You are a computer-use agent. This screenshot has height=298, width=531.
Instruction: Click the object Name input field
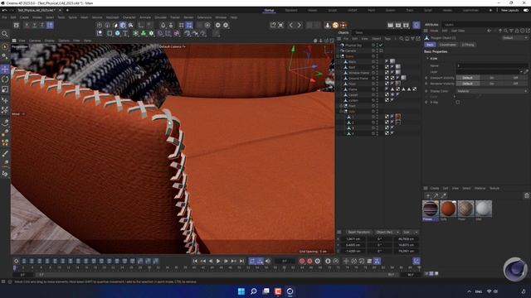[491, 65]
